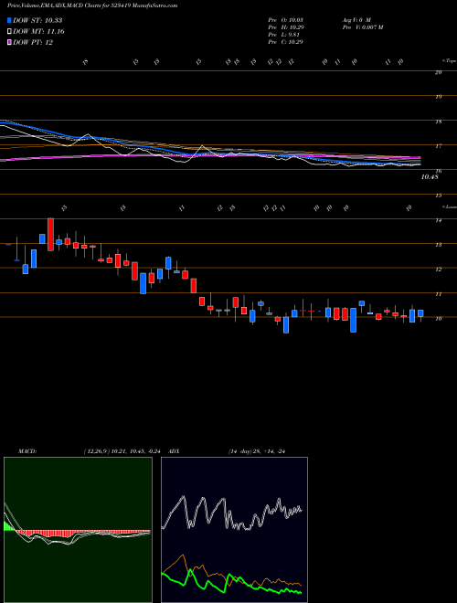Click the '16' price axis label
The width and height of the screenshot is (457, 603).
(438, 171)
